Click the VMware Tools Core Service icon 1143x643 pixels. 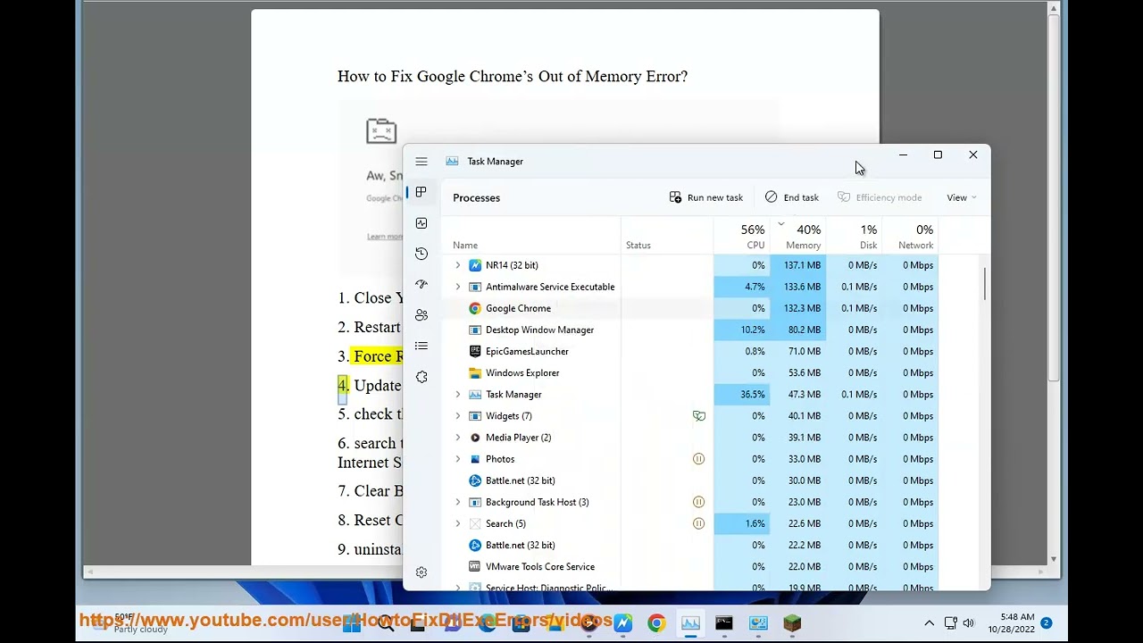475,566
